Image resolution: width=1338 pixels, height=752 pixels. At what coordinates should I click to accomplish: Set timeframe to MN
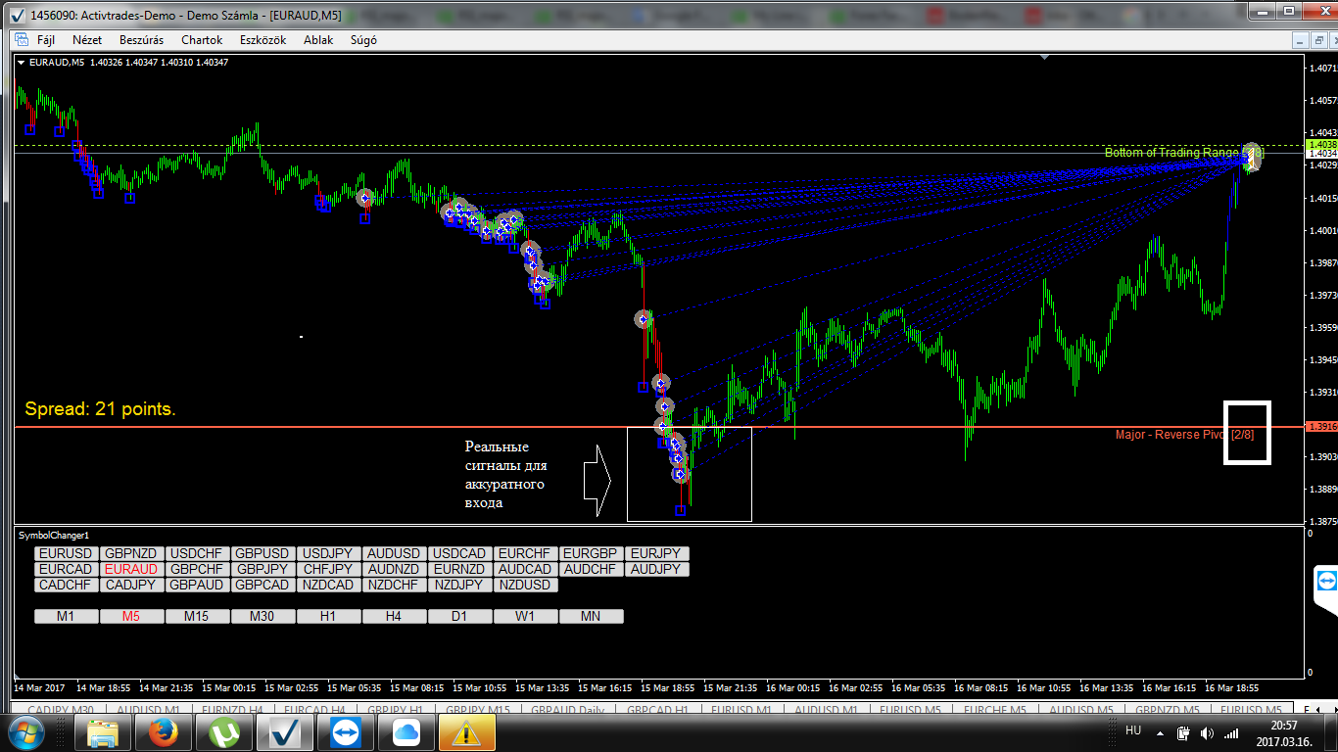[x=592, y=617]
